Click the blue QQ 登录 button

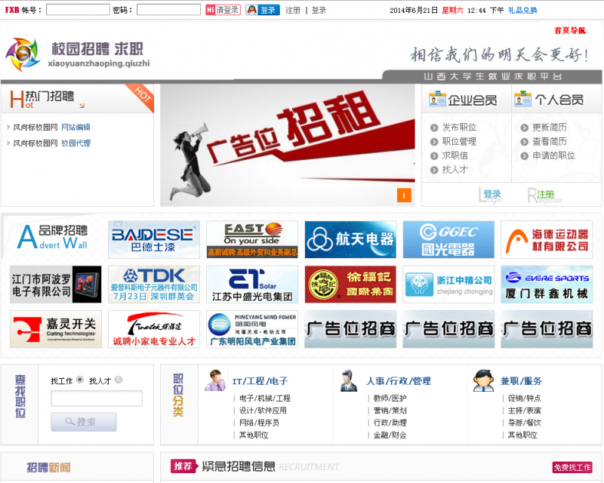point(263,10)
